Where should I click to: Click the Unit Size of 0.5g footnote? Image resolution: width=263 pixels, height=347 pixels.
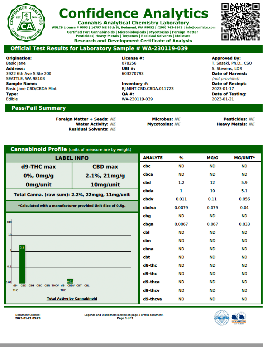[72, 206]
